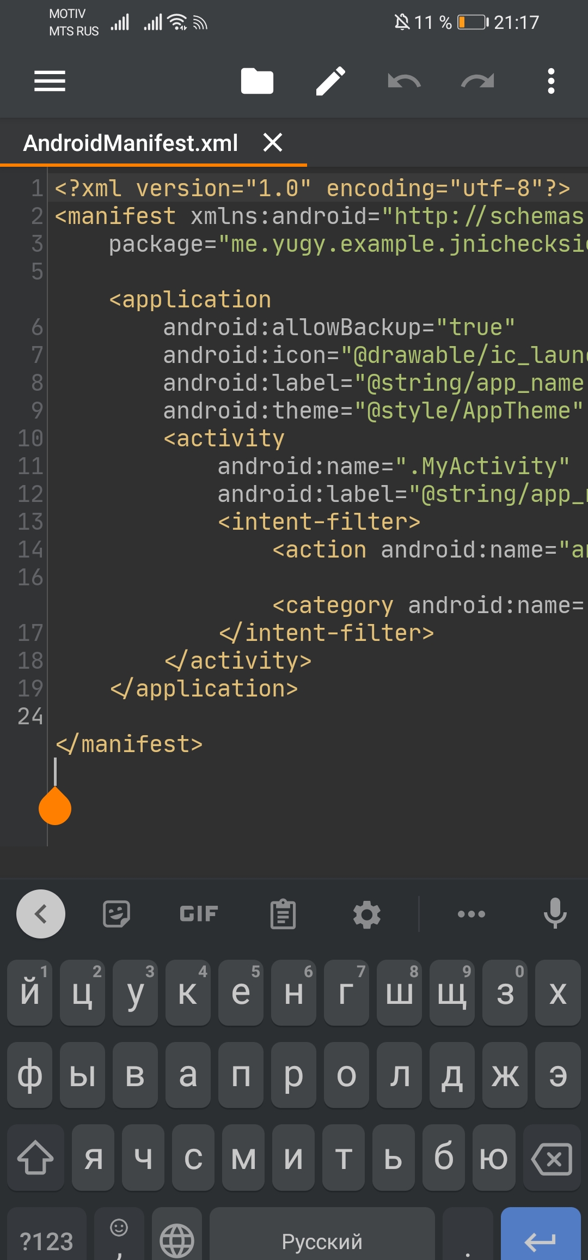Tap the й key

pos(30,993)
